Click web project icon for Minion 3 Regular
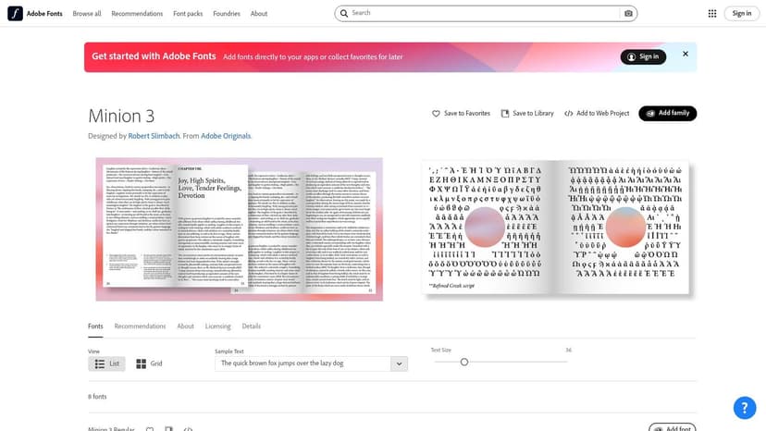The height and width of the screenshot is (431, 766). pos(188,429)
